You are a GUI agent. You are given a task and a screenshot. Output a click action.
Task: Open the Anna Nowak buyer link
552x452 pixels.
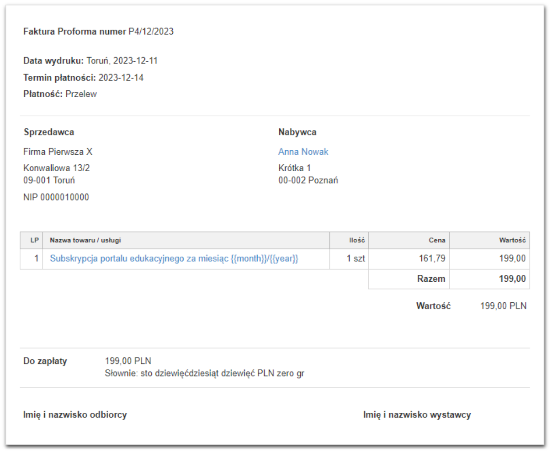click(303, 152)
